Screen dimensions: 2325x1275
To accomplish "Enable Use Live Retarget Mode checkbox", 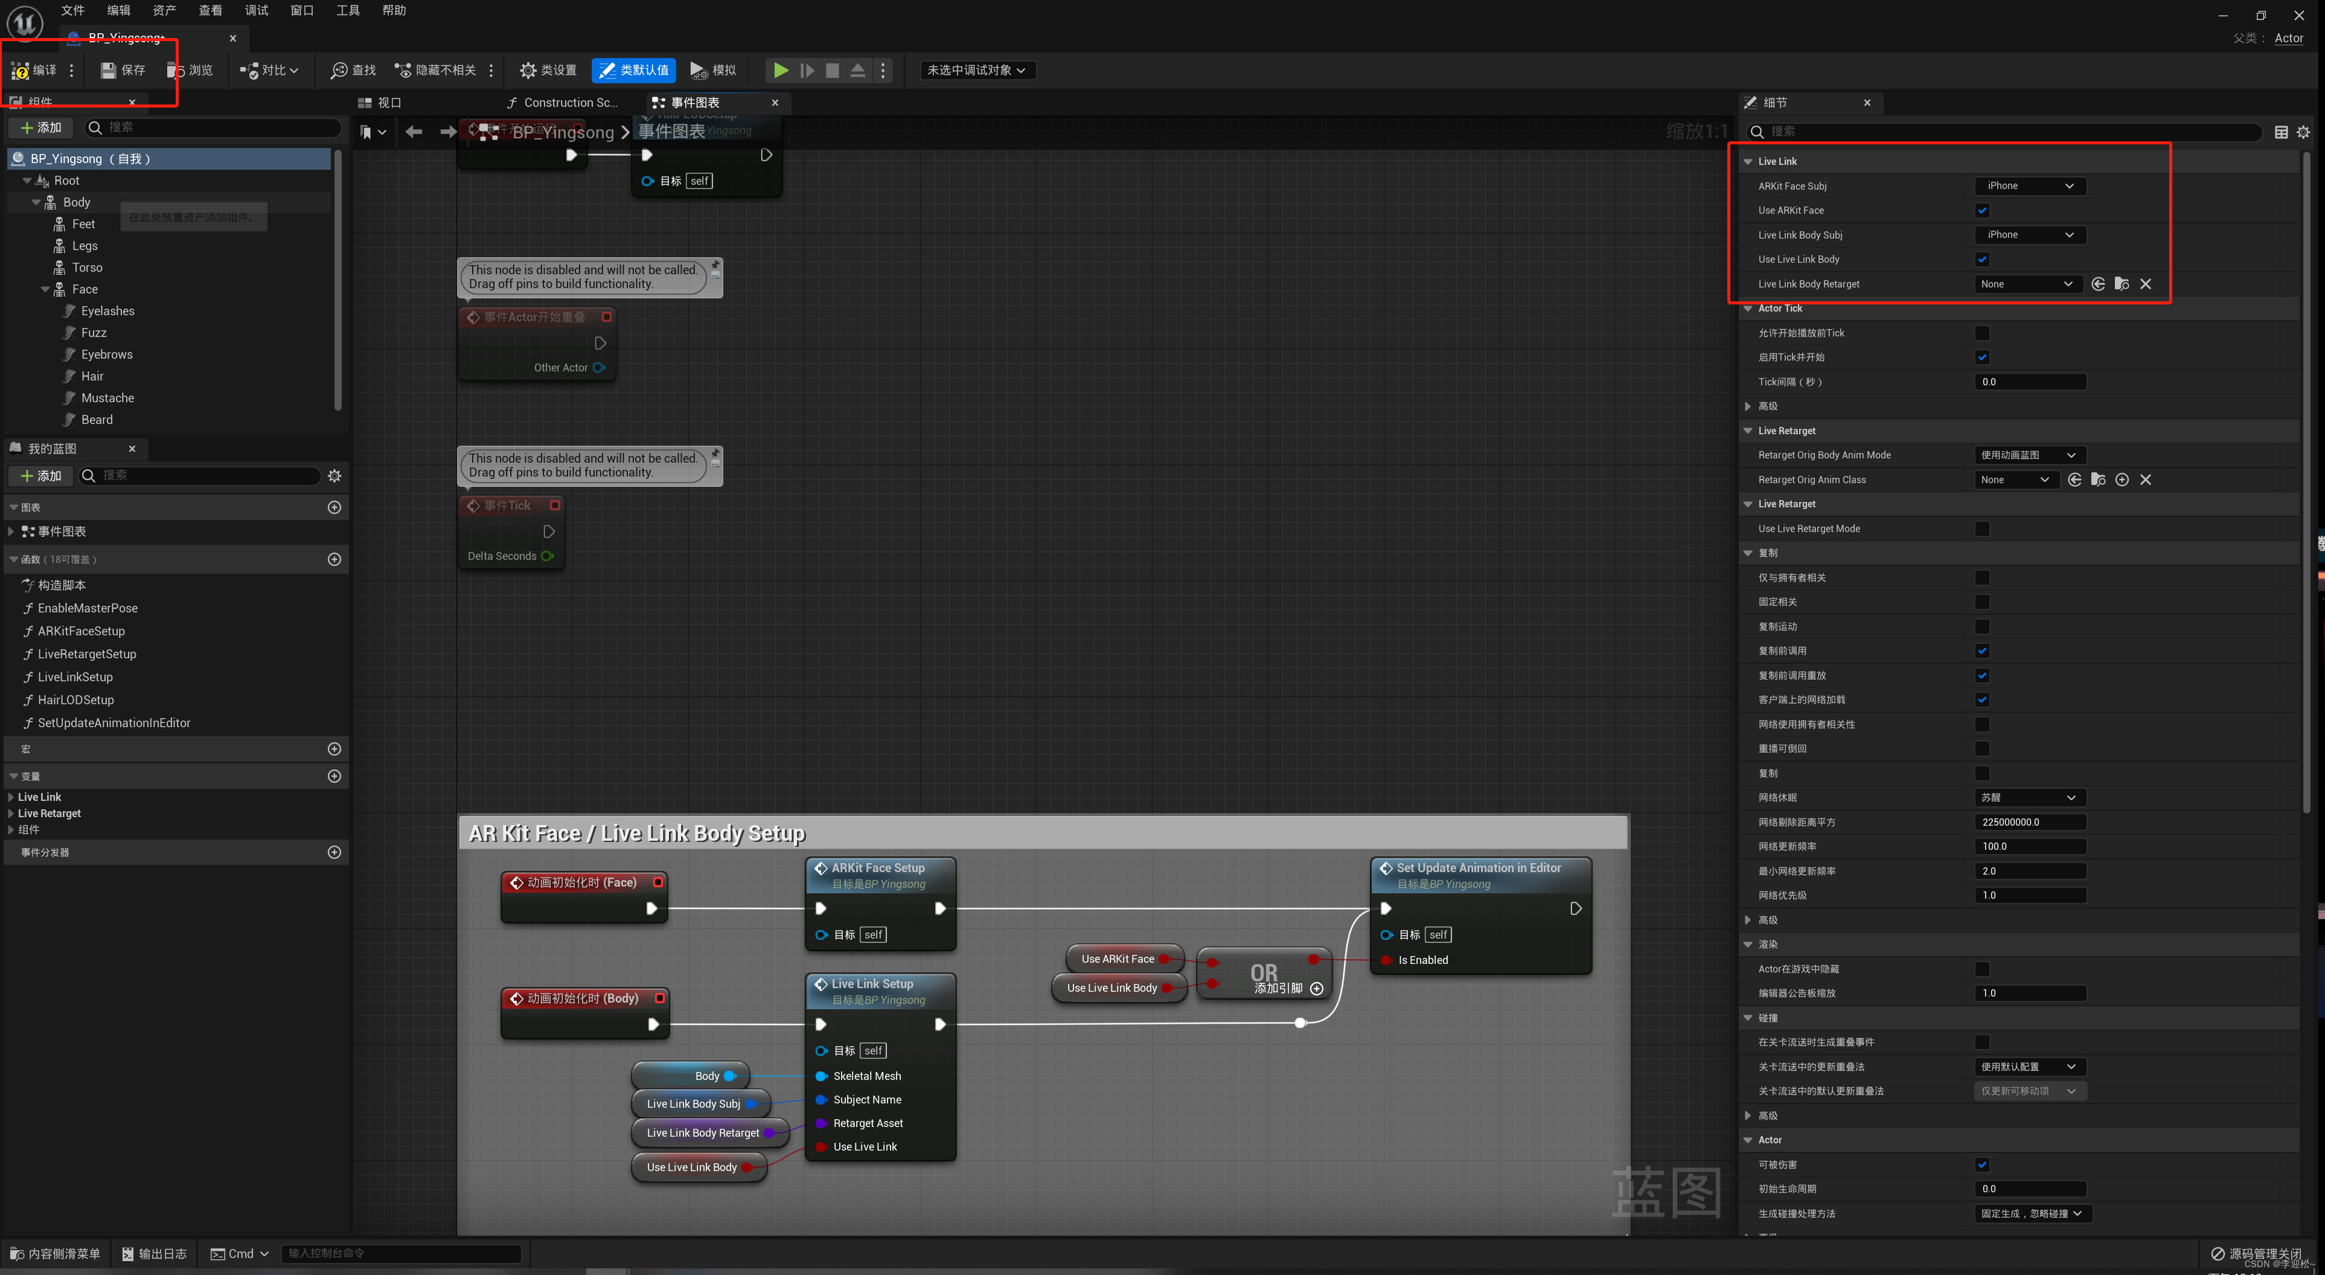I will point(1982,529).
